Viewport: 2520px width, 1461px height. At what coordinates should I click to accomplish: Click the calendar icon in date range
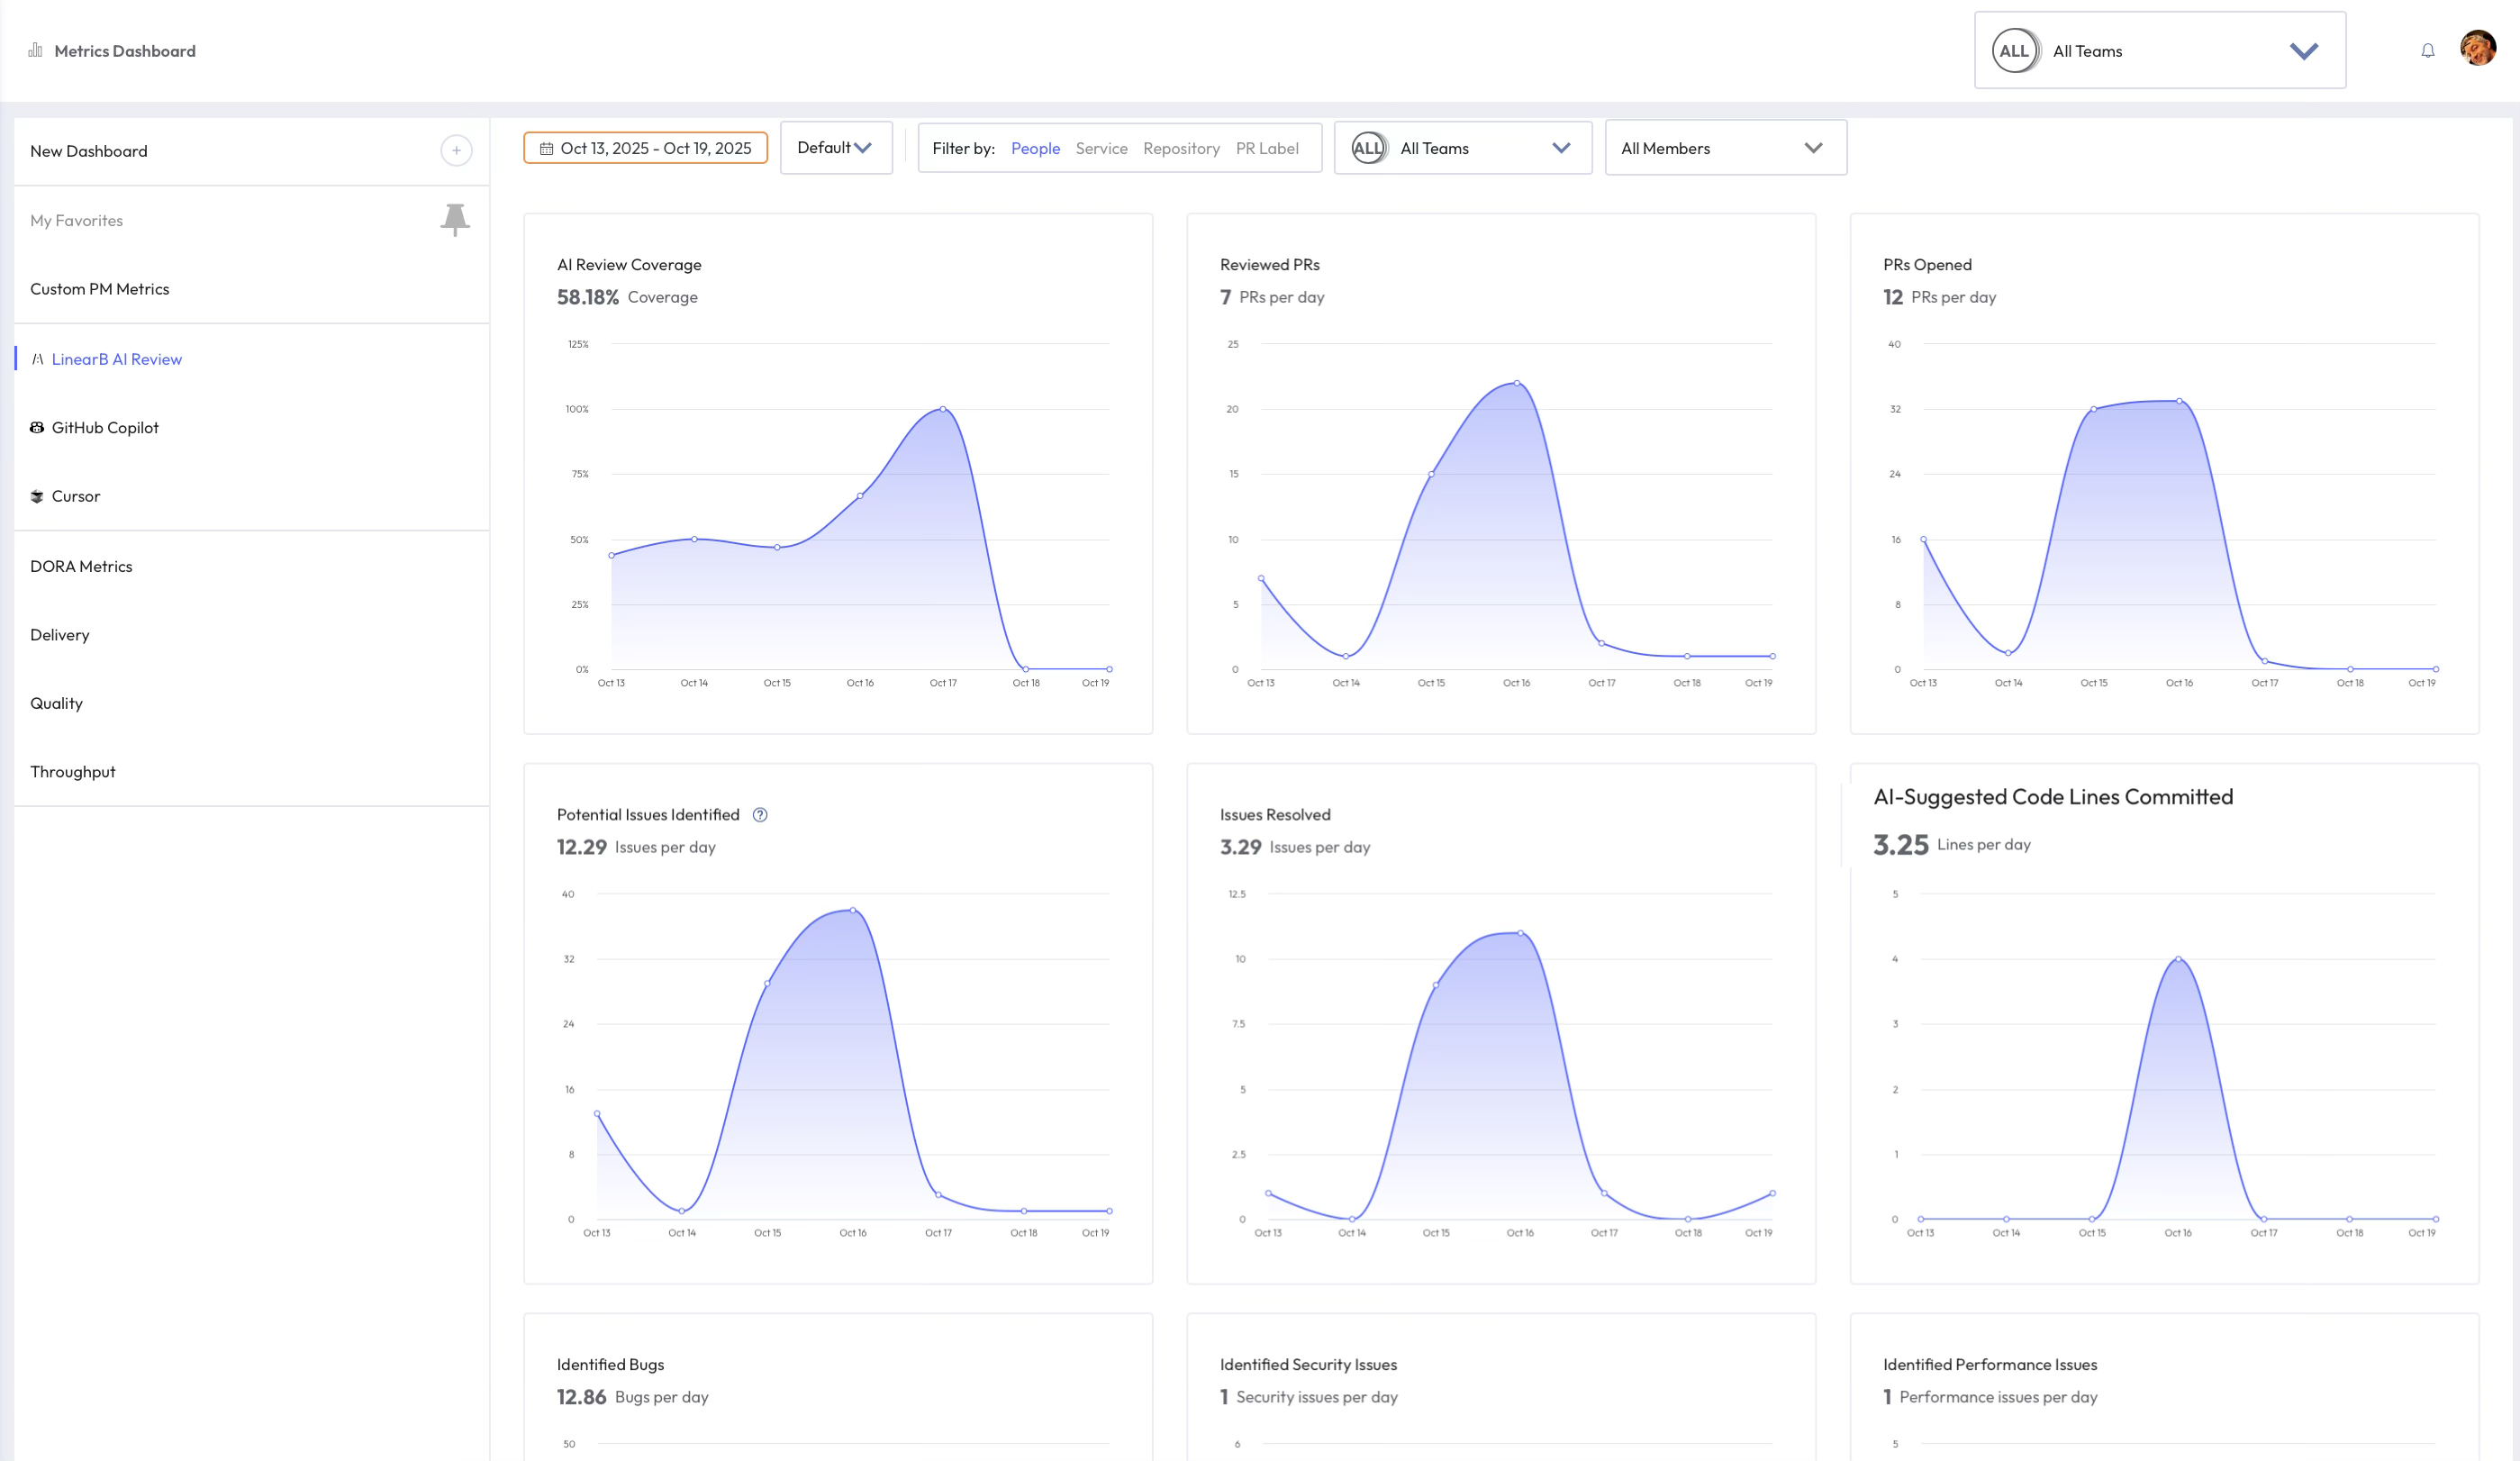point(546,149)
